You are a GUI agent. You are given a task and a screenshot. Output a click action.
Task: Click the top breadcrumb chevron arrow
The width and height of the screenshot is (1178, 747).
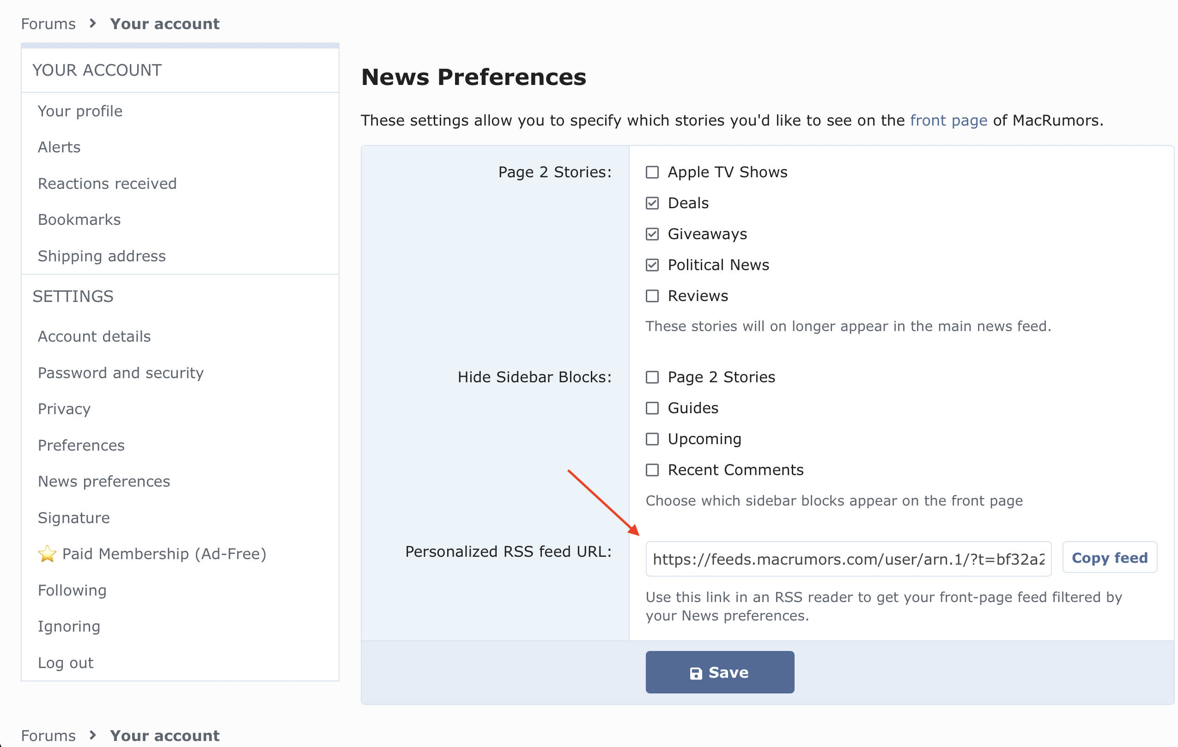point(92,24)
